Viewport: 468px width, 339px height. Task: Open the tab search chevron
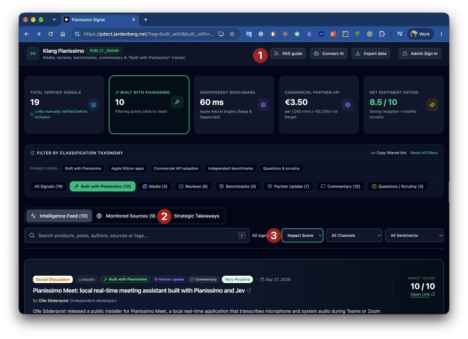pyautogui.click(x=54, y=19)
